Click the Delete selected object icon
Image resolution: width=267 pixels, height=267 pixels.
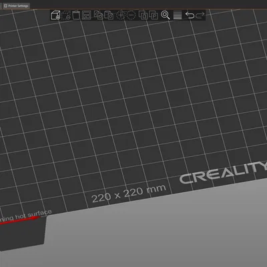(x=66, y=15)
